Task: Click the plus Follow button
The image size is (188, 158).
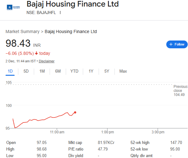Action: pyautogui.click(x=177, y=44)
